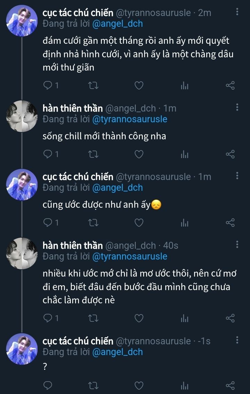Open more options for the 'đám cưới' tweet
The height and width of the screenshot is (394, 250).
click(237, 12)
